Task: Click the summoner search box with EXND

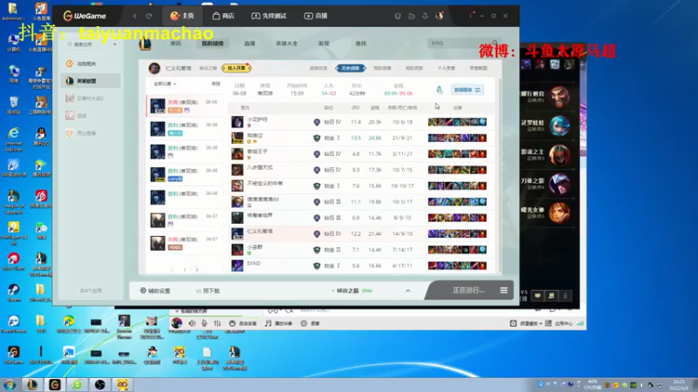Action: pyautogui.click(x=460, y=43)
